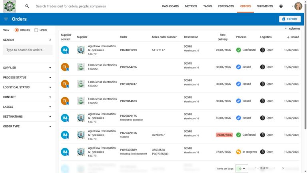The height and width of the screenshot is (173, 307).
Task: Click In progress status icon for PO97375889
Action: [x=239, y=152]
